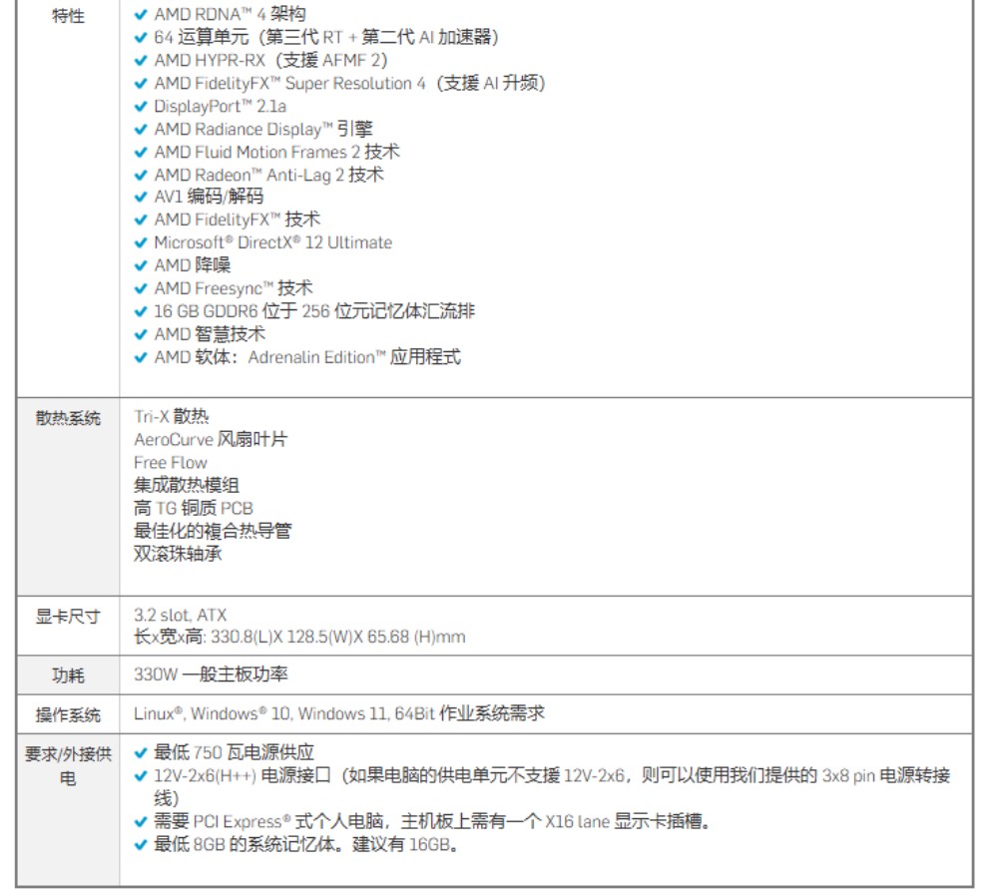Click the 显卡尺寸 row header
This screenshot has width=988, height=895.
(68, 617)
